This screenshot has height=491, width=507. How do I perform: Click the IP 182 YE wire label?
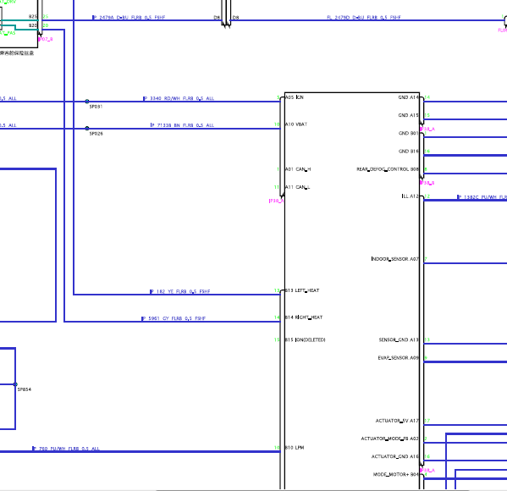(x=179, y=291)
